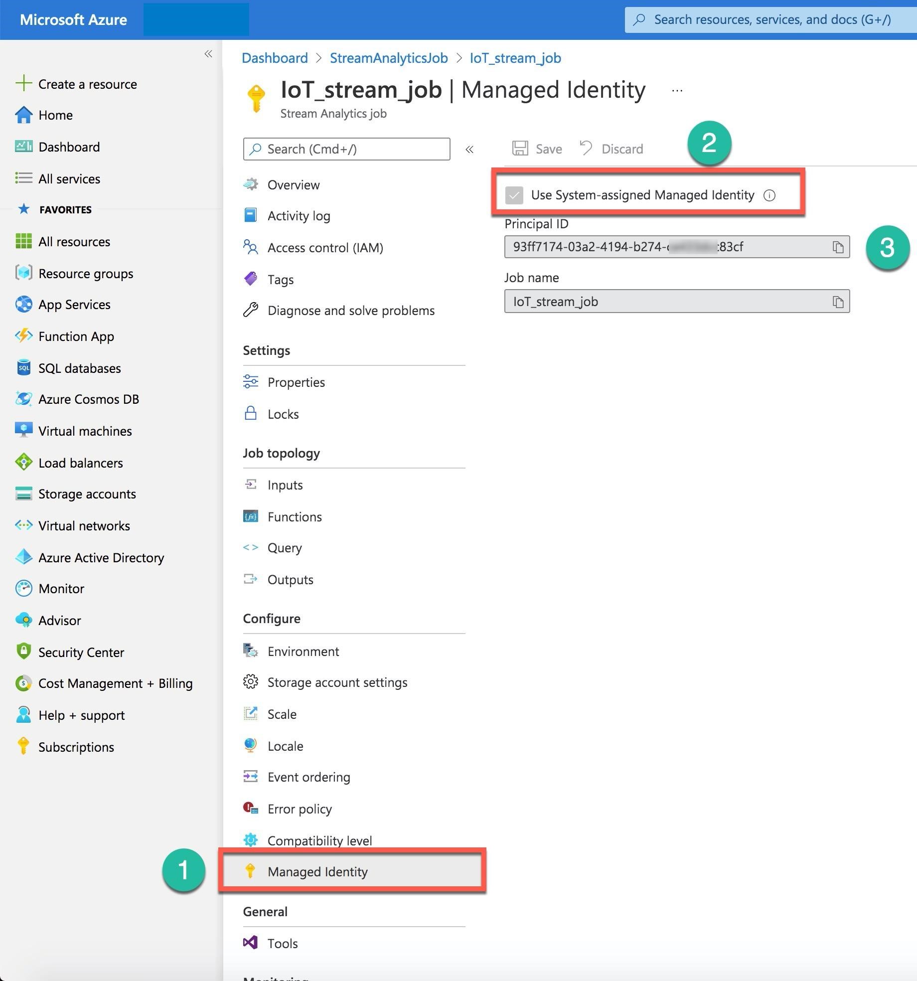The width and height of the screenshot is (917, 981).
Task: Open the App Services globe icon
Action: [23, 304]
